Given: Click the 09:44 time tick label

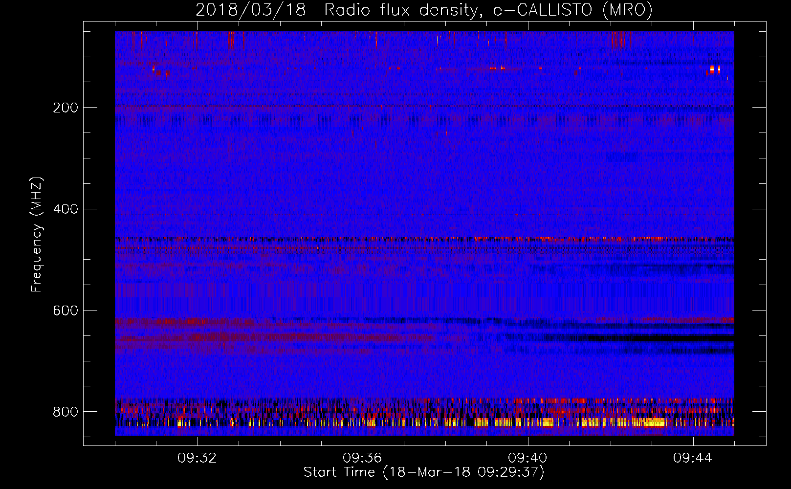Looking at the screenshot, I should (x=693, y=458).
